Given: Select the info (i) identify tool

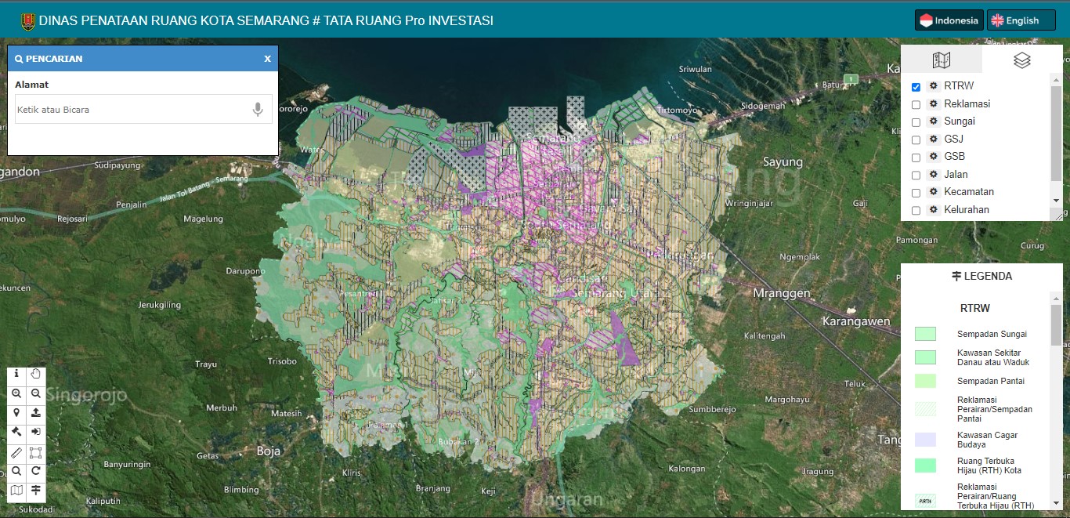Looking at the screenshot, I should [16, 375].
